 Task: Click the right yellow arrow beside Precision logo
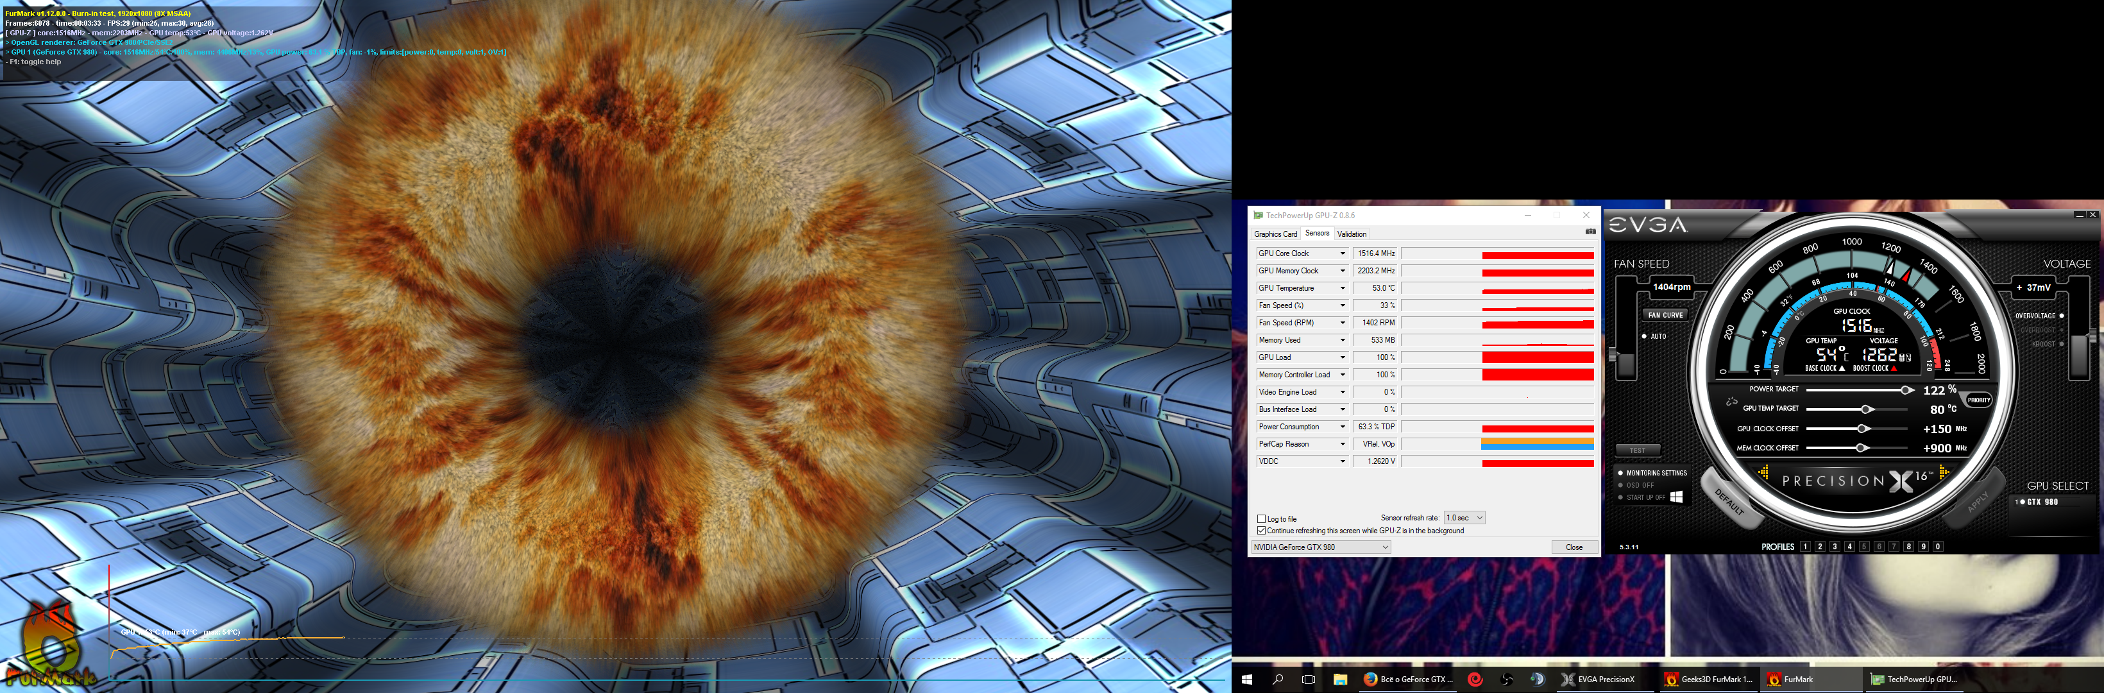(1944, 472)
